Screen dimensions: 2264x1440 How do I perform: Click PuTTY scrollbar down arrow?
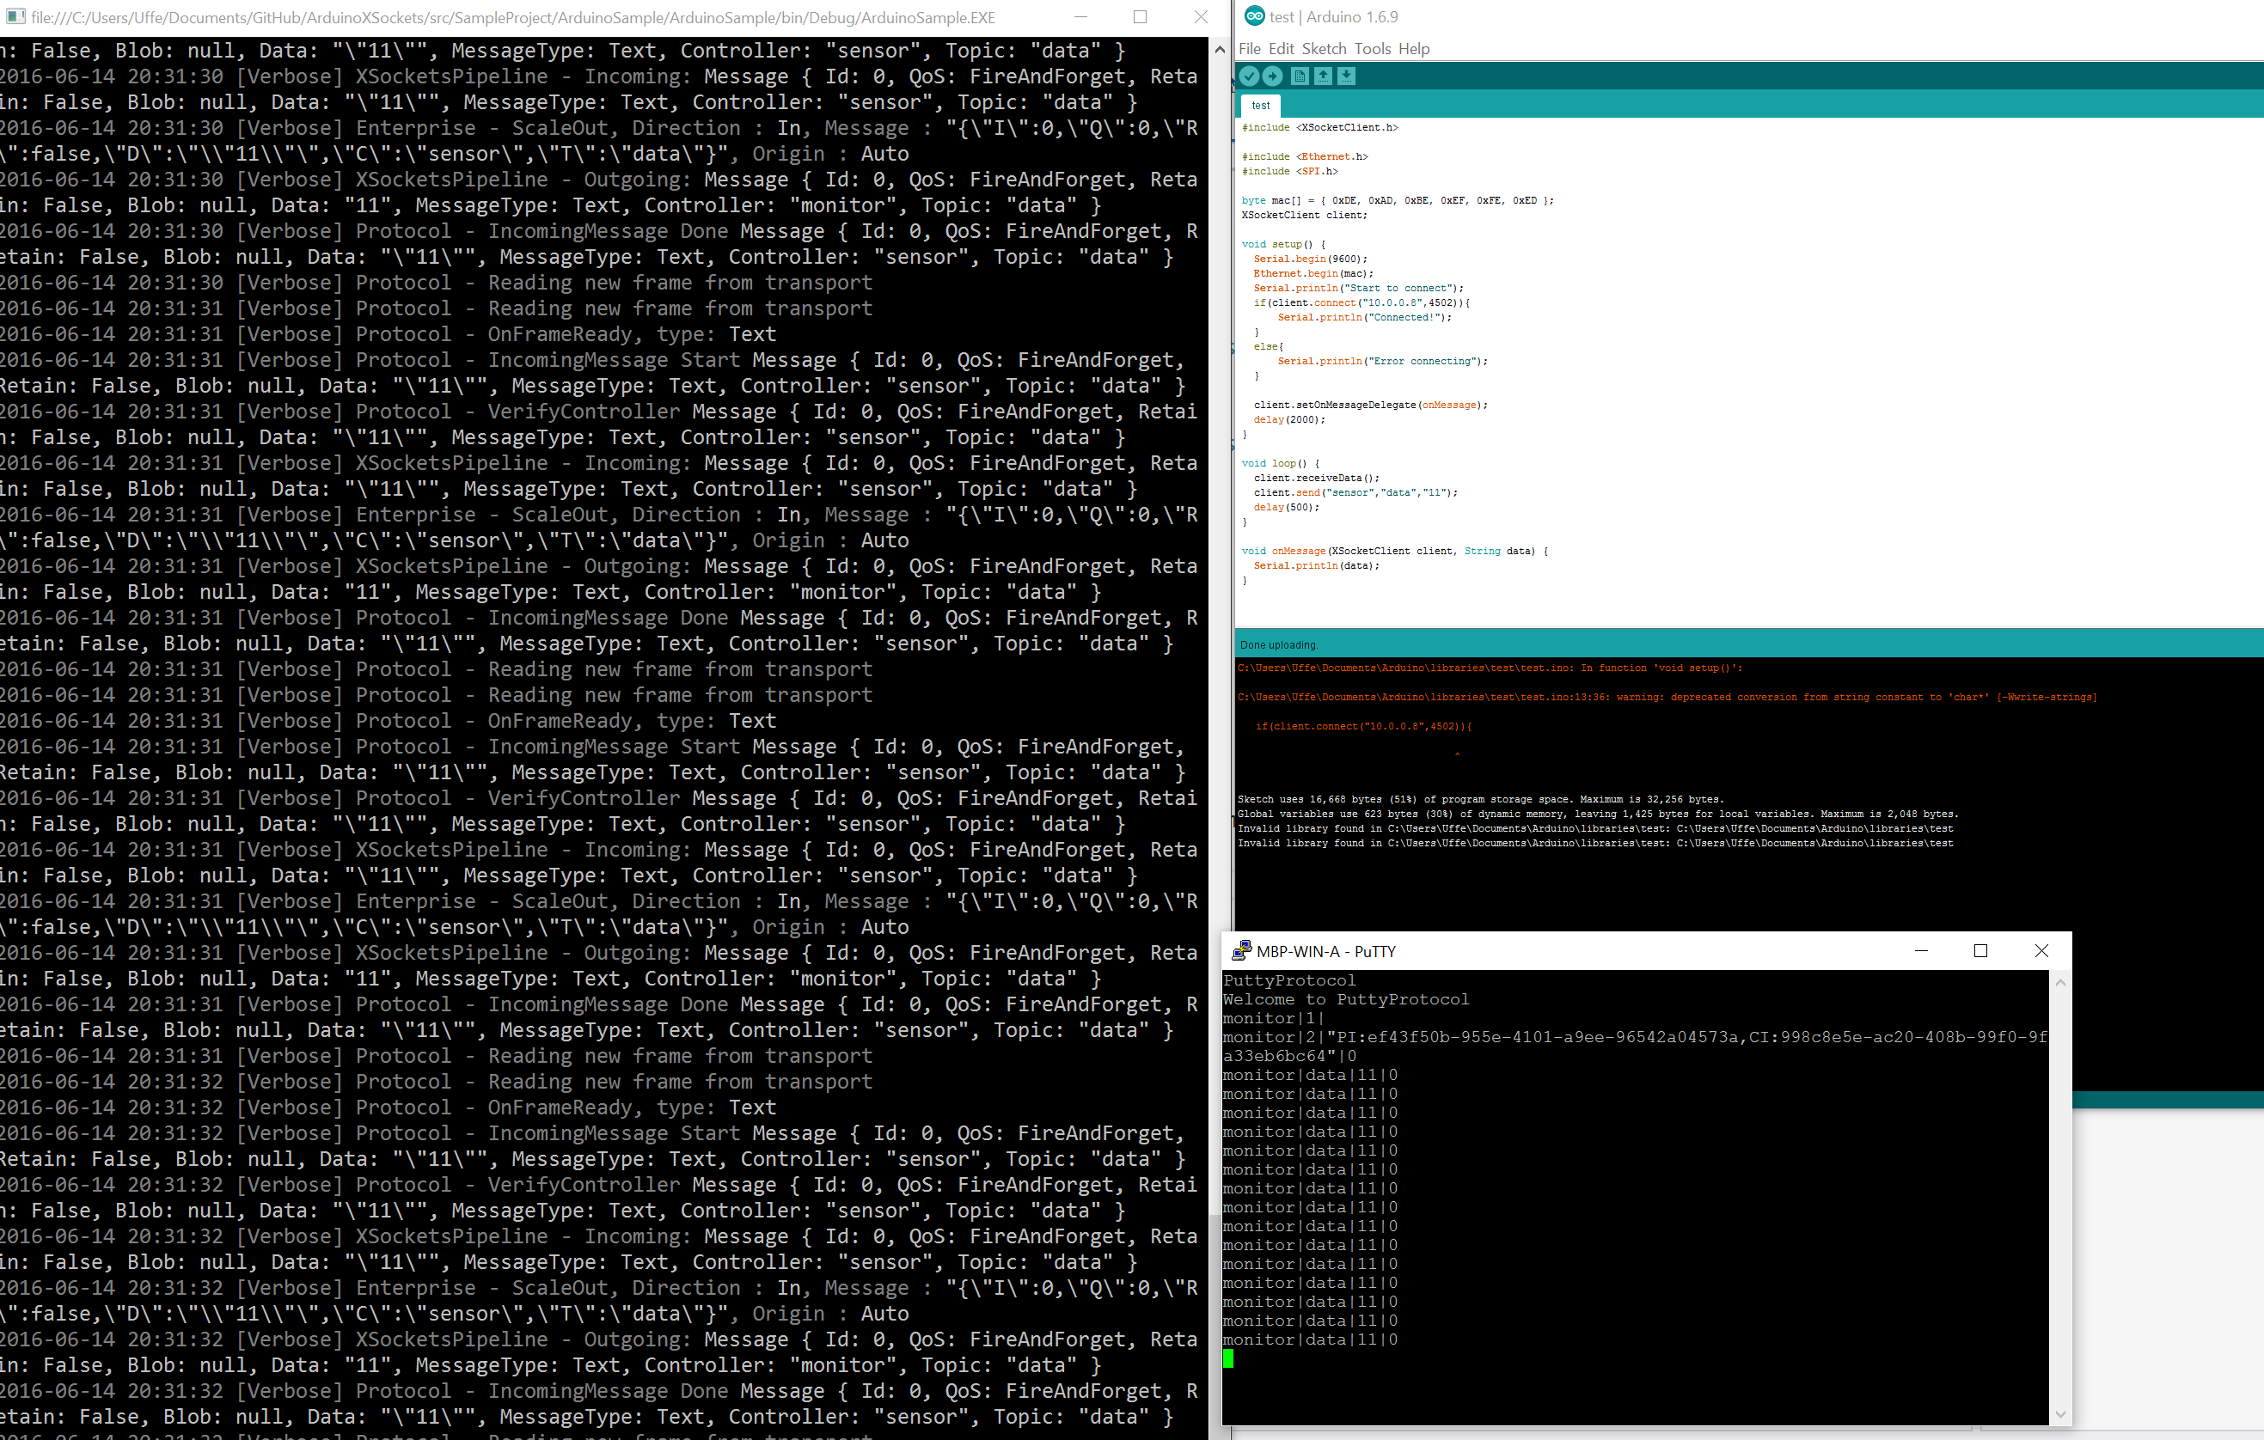coord(2060,1413)
